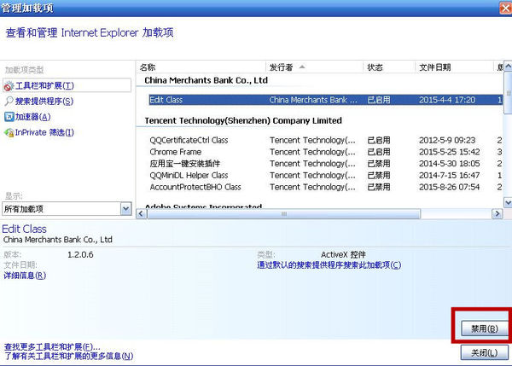Select the QQMiniDL Helper Class row
Image resolution: width=512 pixels, height=366 pixels.
326,176
